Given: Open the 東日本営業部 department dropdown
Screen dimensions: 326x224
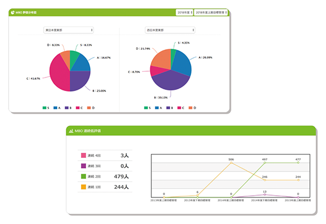Looking at the screenshot, I should (x=69, y=30).
